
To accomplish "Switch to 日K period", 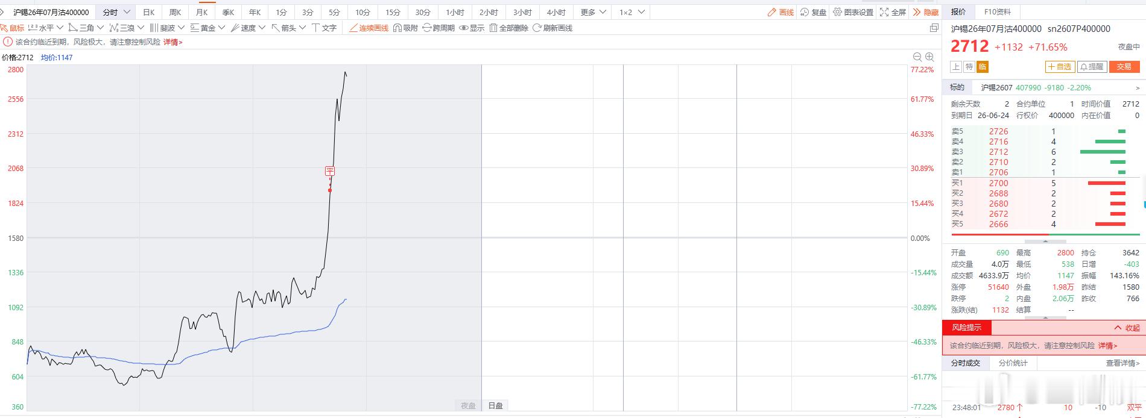I will coord(148,12).
